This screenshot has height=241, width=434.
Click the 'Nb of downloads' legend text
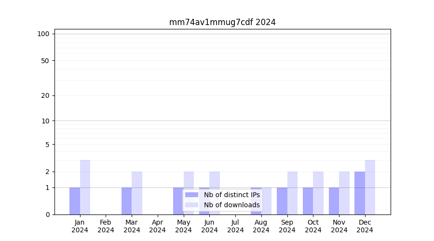tap(231, 205)
